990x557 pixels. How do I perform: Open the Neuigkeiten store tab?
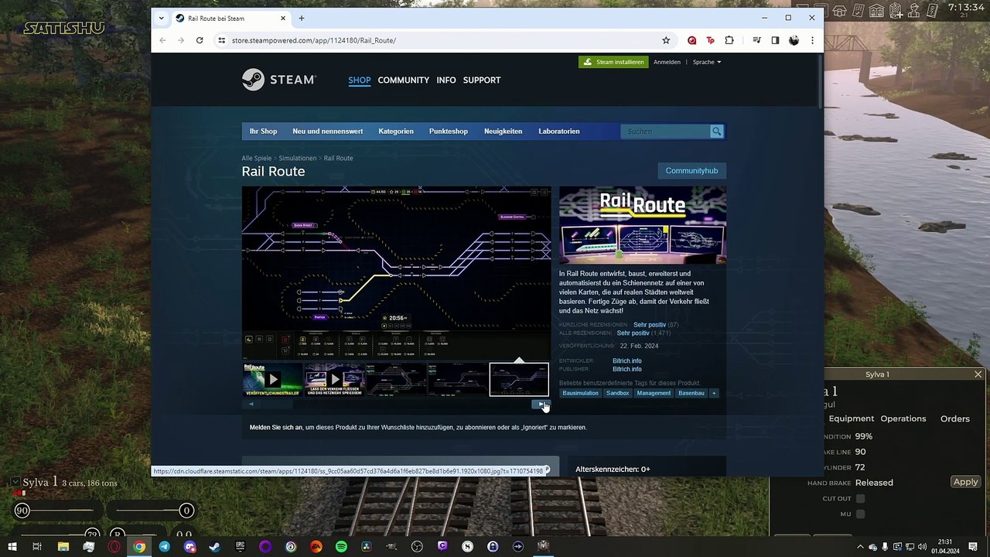pyautogui.click(x=503, y=132)
